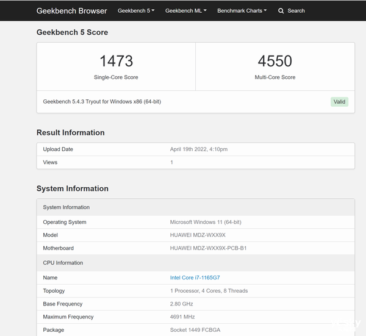Click the Upload Date value April 19th 2022
The width and height of the screenshot is (366, 336).
199,149
